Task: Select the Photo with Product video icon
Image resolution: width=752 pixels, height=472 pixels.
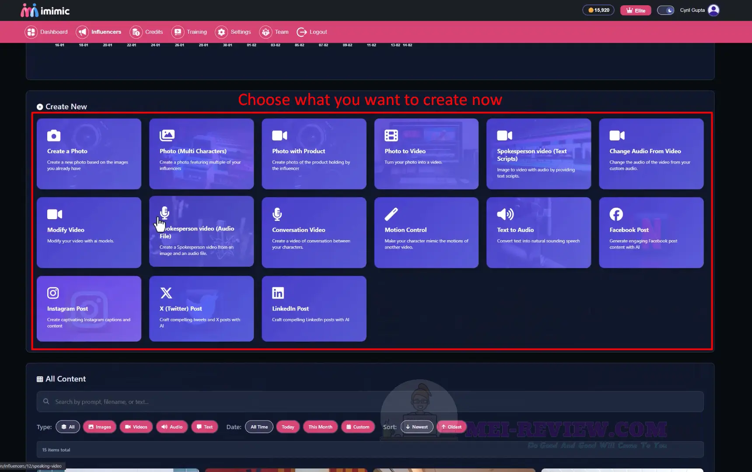Action: click(280, 136)
